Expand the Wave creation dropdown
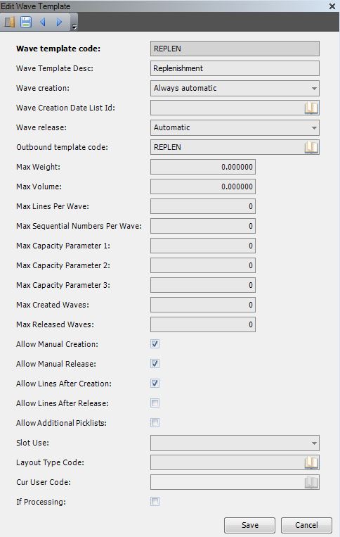The width and height of the screenshot is (340, 537). pyautogui.click(x=314, y=89)
